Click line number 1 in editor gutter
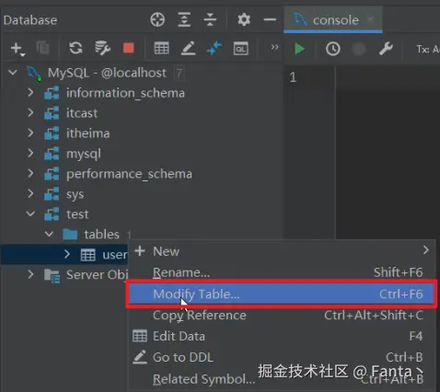The image size is (440, 392). pyautogui.click(x=293, y=76)
